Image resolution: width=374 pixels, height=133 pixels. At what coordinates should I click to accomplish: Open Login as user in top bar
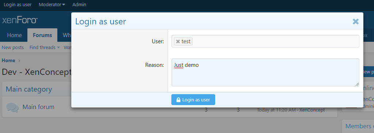[x=18, y=4]
